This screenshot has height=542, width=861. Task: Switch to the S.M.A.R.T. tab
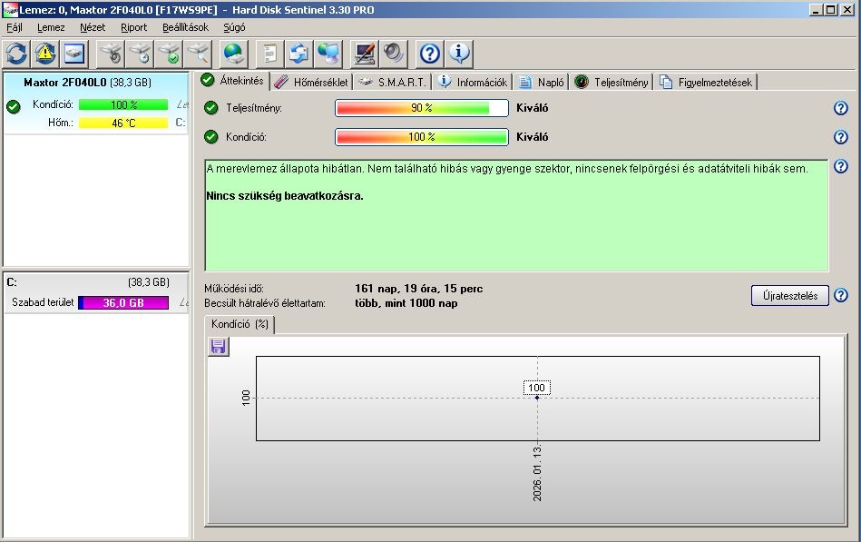[392, 83]
